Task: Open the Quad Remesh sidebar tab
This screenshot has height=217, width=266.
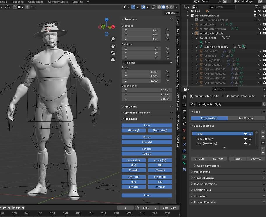Action: [178, 57]
